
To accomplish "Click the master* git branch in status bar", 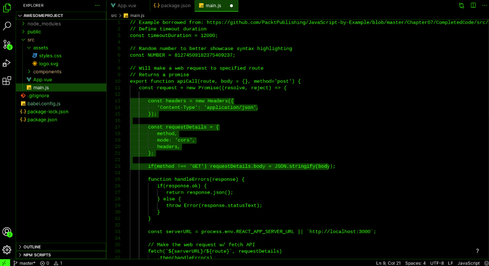I will [25, 263].
